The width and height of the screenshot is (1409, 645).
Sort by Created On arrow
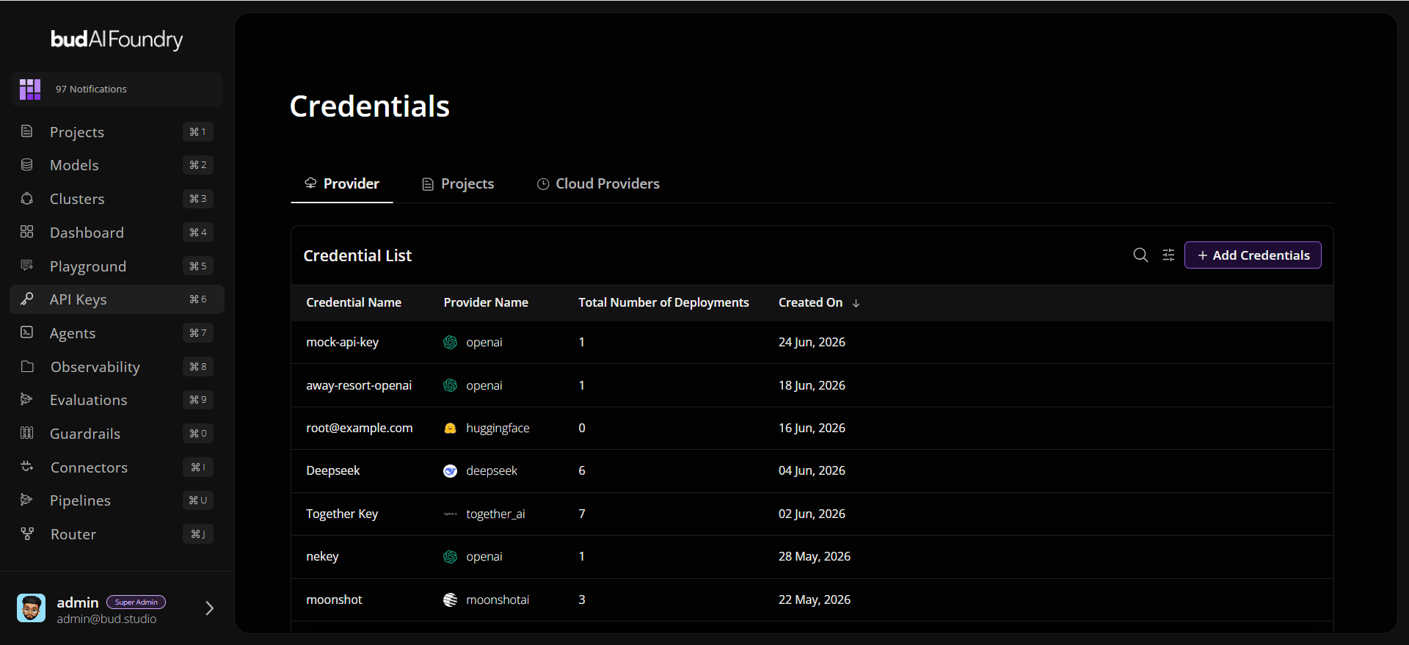coord(856,303)
